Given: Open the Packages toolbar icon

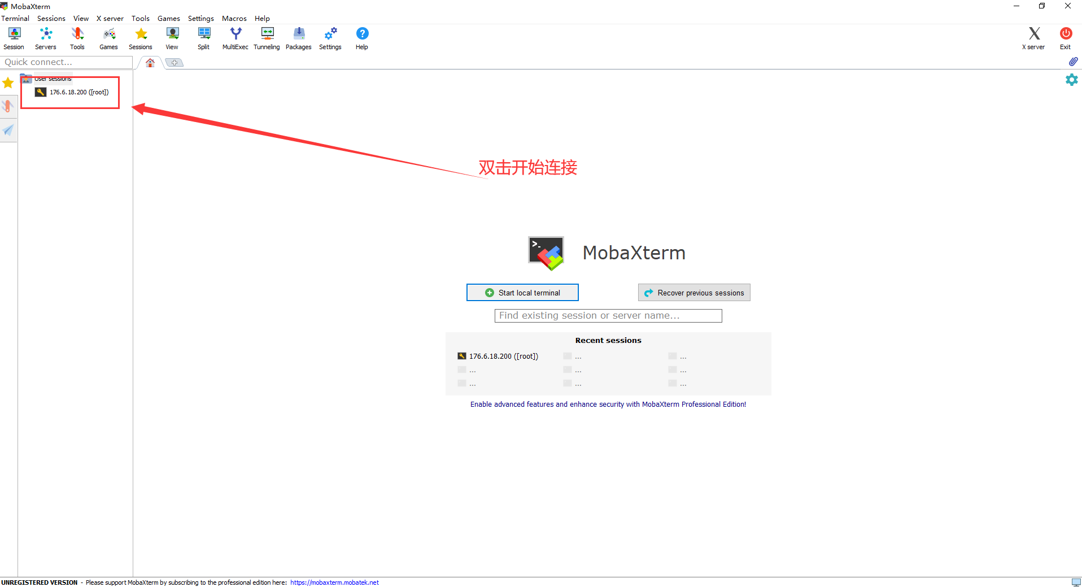Looking at the screenshot, I should [299, 38].
